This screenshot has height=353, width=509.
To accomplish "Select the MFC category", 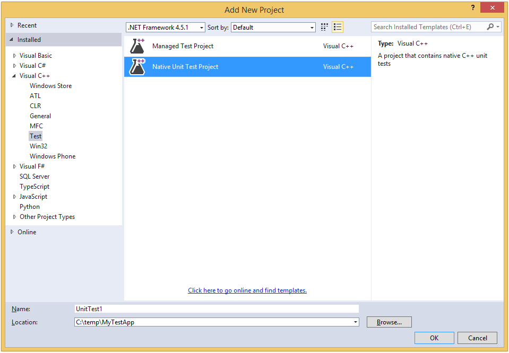I will 36,126.
